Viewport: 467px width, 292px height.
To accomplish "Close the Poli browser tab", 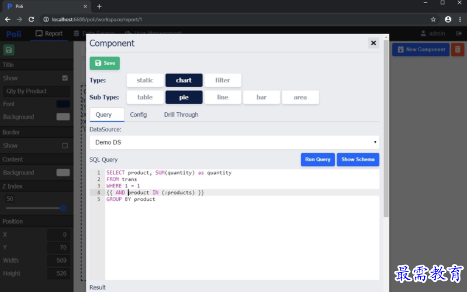I will point(85,6).
